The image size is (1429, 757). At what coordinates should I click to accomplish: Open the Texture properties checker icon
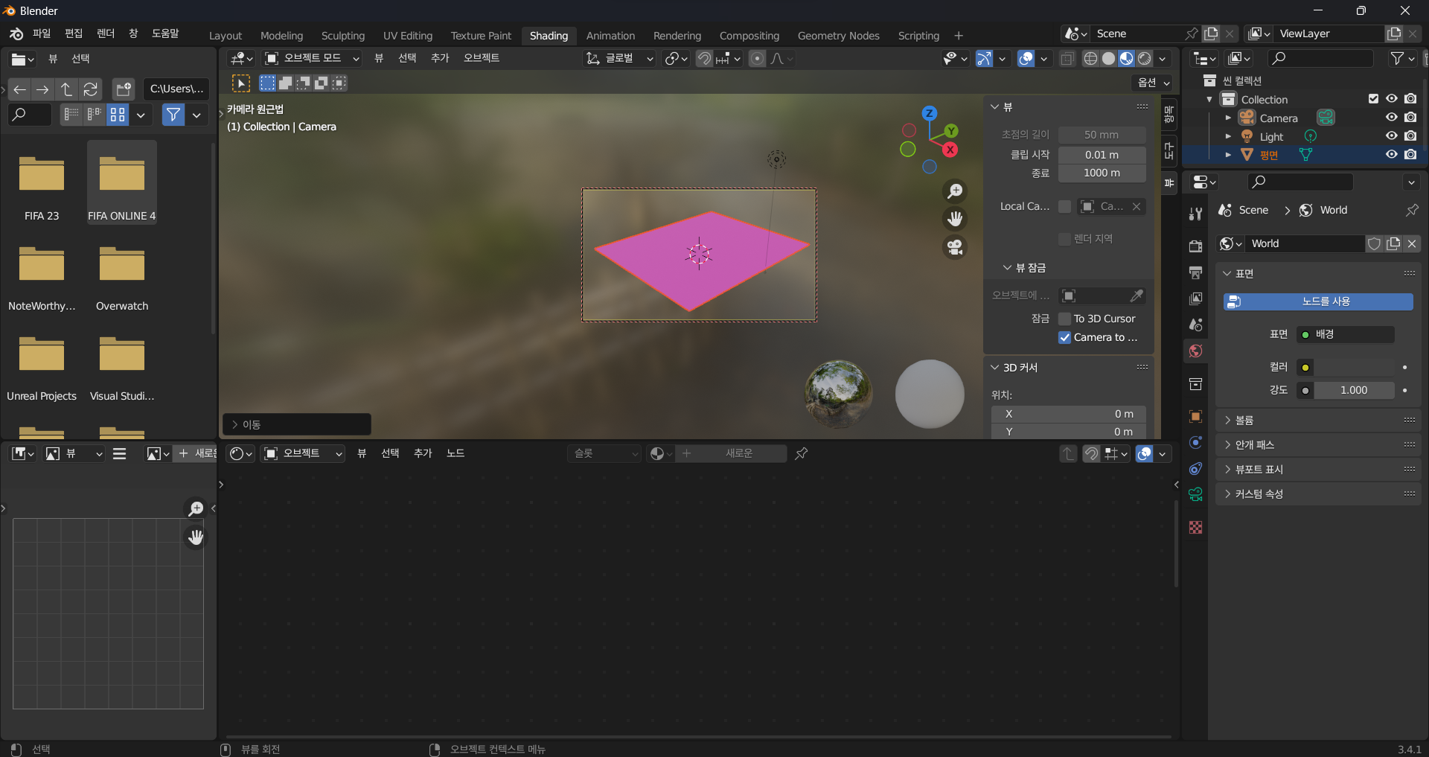[x=1195, y=527]
